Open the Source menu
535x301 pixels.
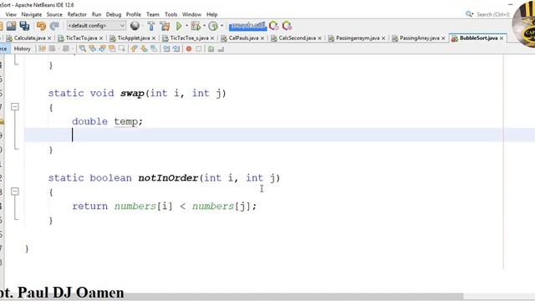coord(54,14)
